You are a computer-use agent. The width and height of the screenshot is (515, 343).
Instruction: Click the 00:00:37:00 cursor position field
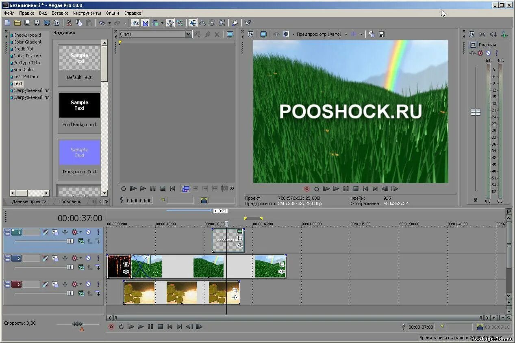coord(421,327)
